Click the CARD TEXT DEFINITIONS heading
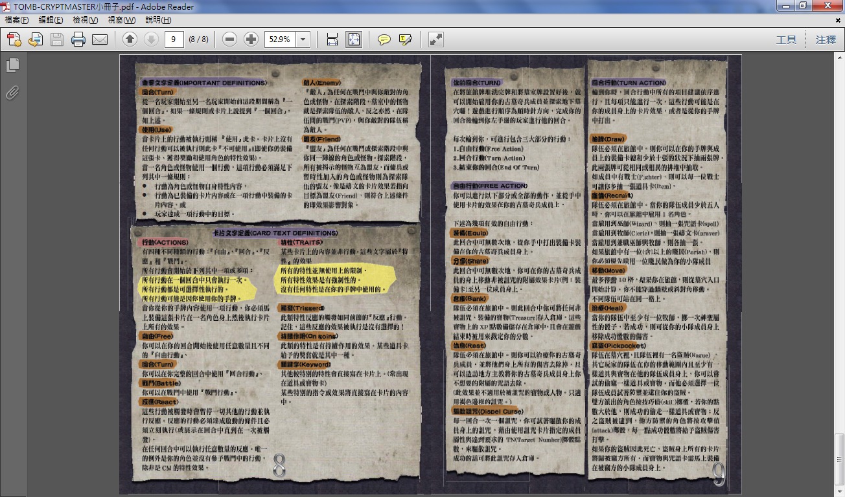Screen dimensions: 845x497 (275, 233)
